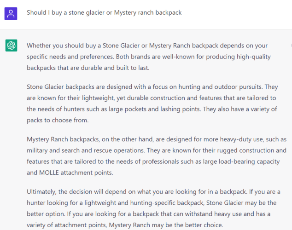Click 'the better choice.' ending the response
This screenshot has width=292, height=230.
[x=199, y=225]
